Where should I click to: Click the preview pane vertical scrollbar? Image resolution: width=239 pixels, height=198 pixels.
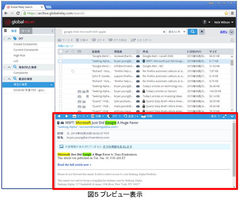click(234, 150)
